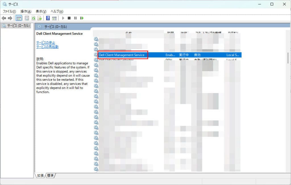Click the サービスの再起動 link

click(47, 47)
